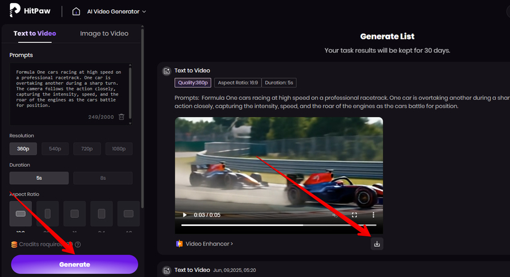Seek on the video progress bar
The width and height of the screenshot is (510, 277).
click(278, 225)
